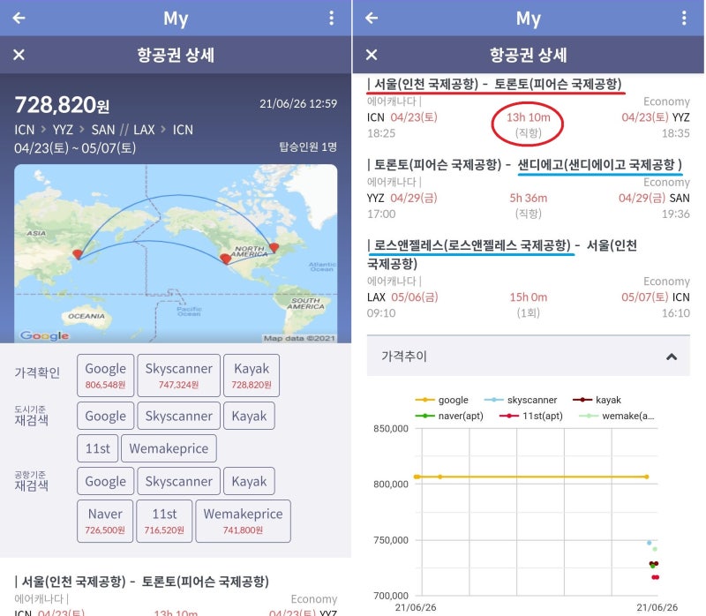Open the three-dot overflow menu on left screen
Screen dimensions: 706x616
click(x=332, y=18)
